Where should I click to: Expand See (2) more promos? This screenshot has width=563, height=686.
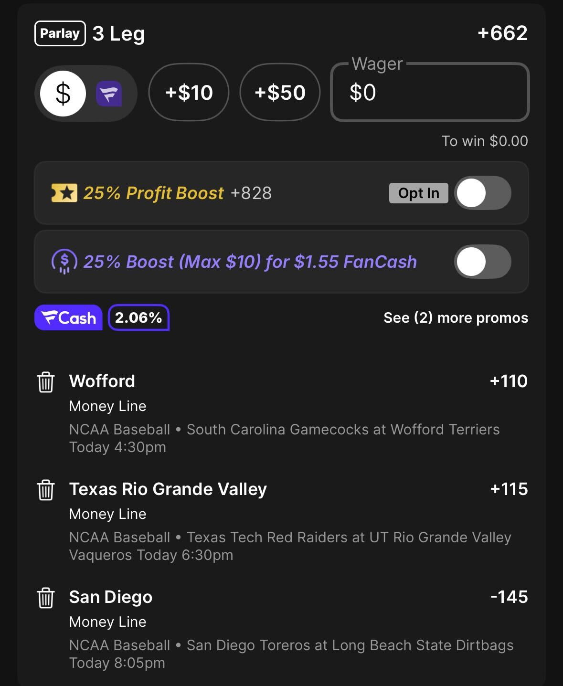coord(456,318)
